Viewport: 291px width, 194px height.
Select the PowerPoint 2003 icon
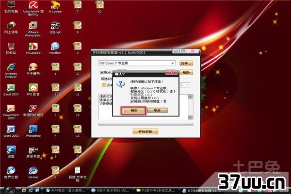coord(11,112)
